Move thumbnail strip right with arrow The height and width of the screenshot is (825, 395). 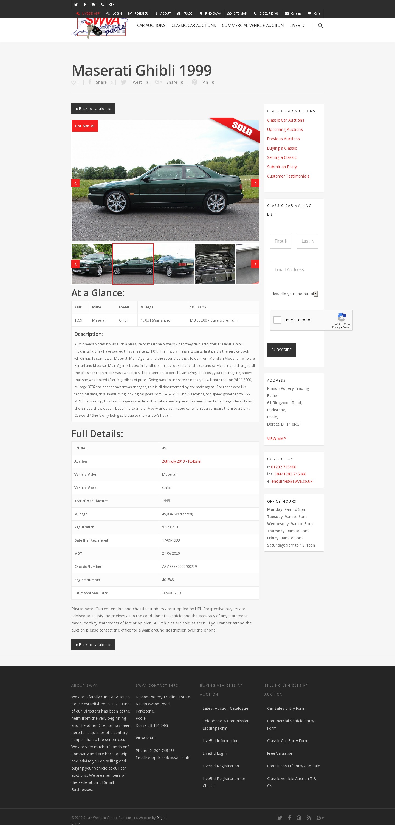tap(255, 264)
